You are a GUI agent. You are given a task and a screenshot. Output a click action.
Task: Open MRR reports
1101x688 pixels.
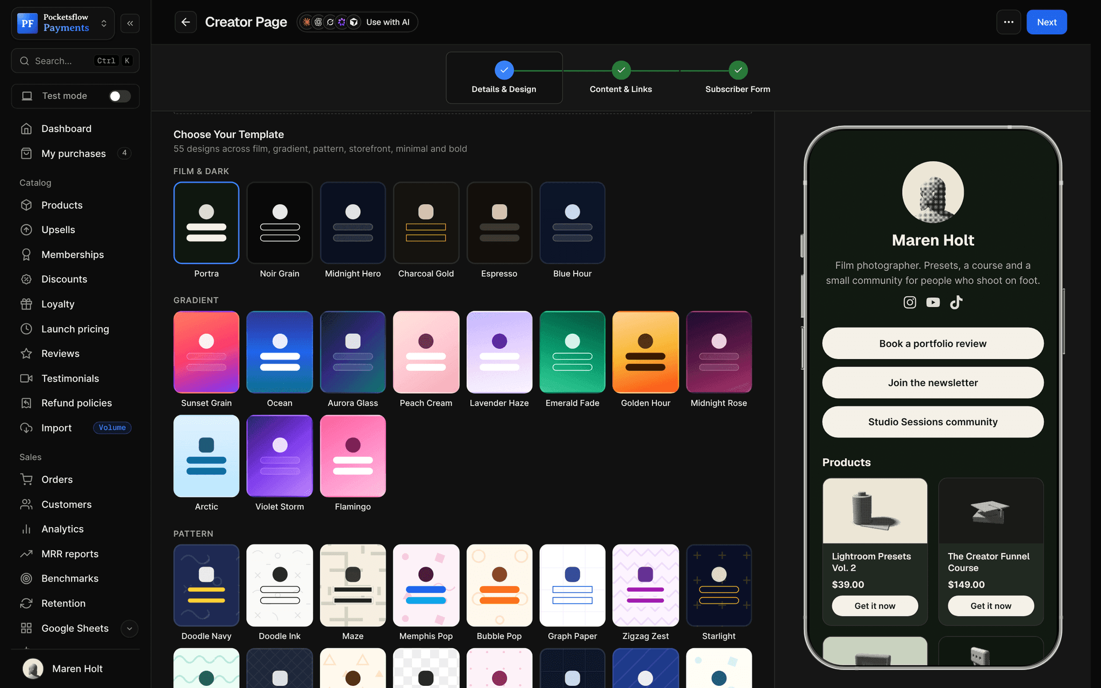(75, 554)
